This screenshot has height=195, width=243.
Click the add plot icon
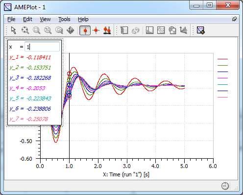point(201,30)
